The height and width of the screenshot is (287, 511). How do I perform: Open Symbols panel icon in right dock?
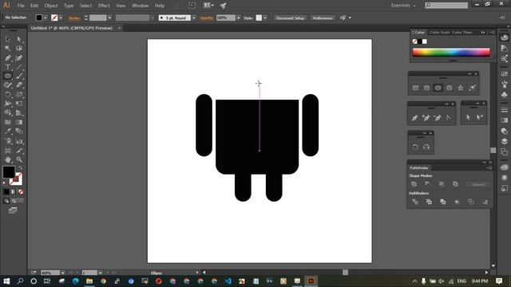(x=504, y=95)
